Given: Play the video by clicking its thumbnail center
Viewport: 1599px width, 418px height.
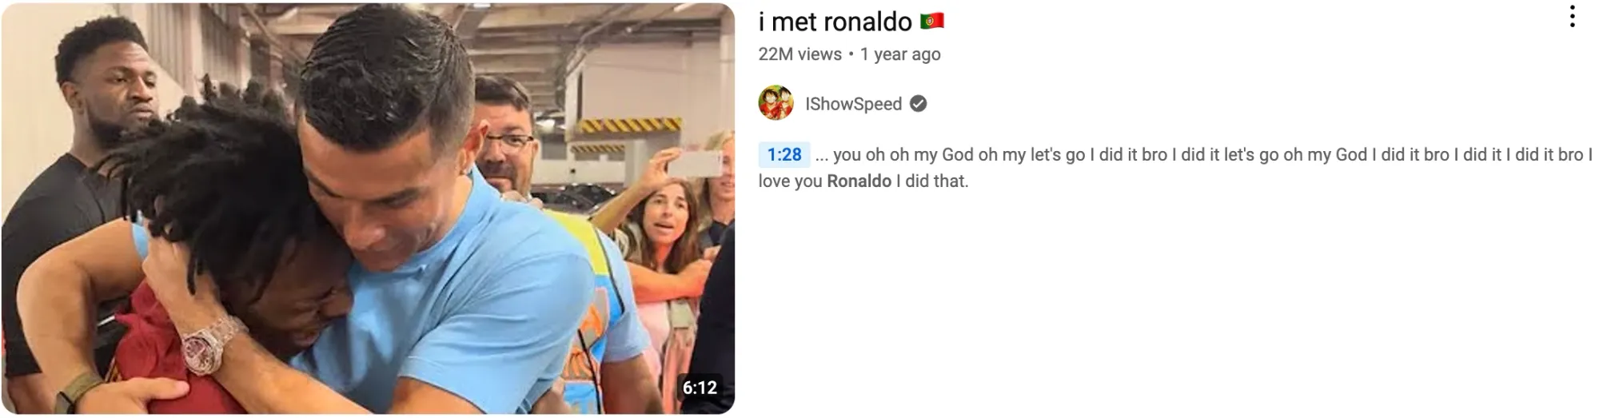Looking at the screenshot, I should pos(368,209).
